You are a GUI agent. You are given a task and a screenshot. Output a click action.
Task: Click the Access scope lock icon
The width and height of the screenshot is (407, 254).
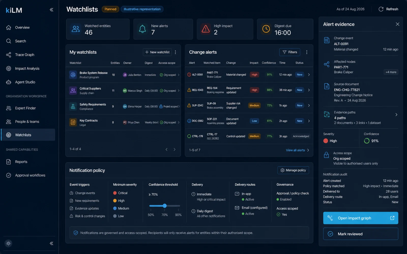coord(326,155)
